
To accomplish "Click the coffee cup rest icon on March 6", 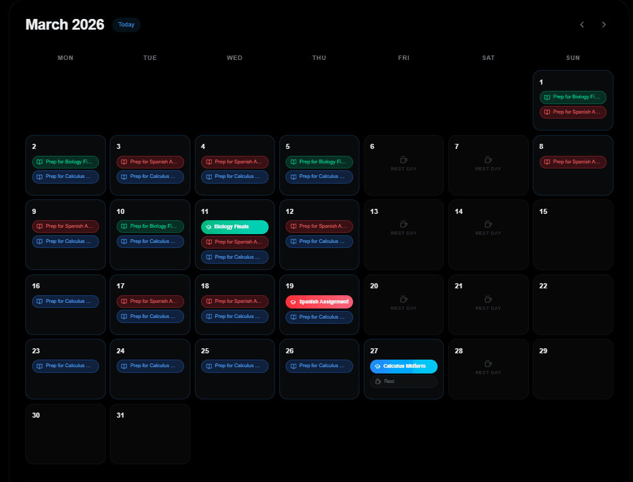I will pos(404,160).
